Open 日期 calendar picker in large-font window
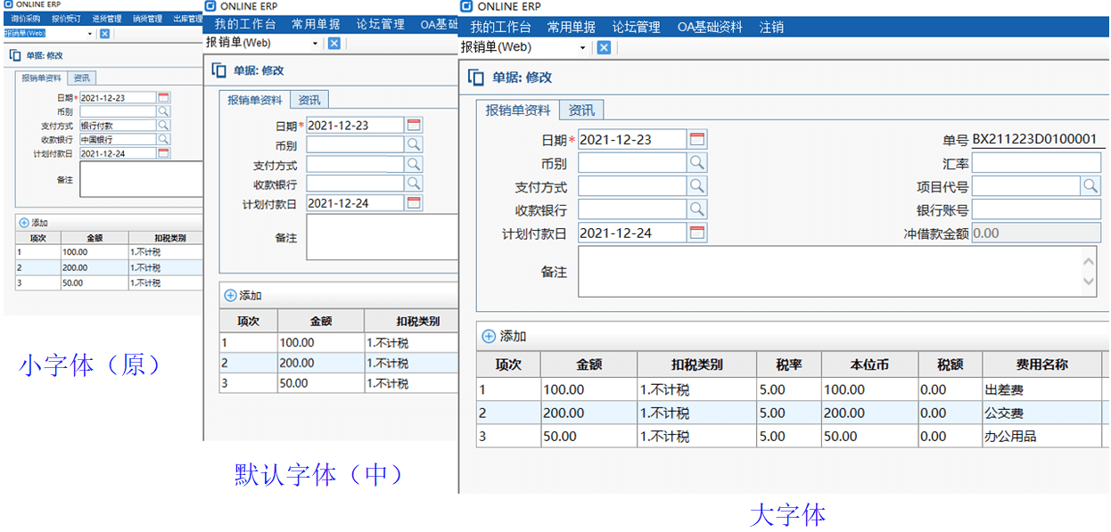 pos(697,139)
